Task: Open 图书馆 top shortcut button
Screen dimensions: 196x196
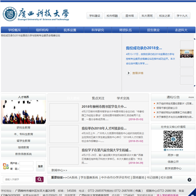Action: [130, 16]
